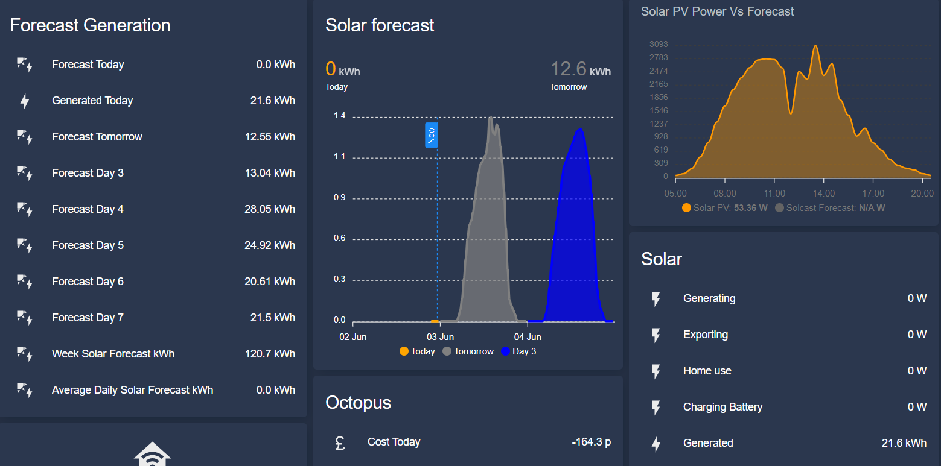Click the home Wi-Fi icon at bottom left
The height and width of the screenshot is (466, 941).
(x=152, y=453)
